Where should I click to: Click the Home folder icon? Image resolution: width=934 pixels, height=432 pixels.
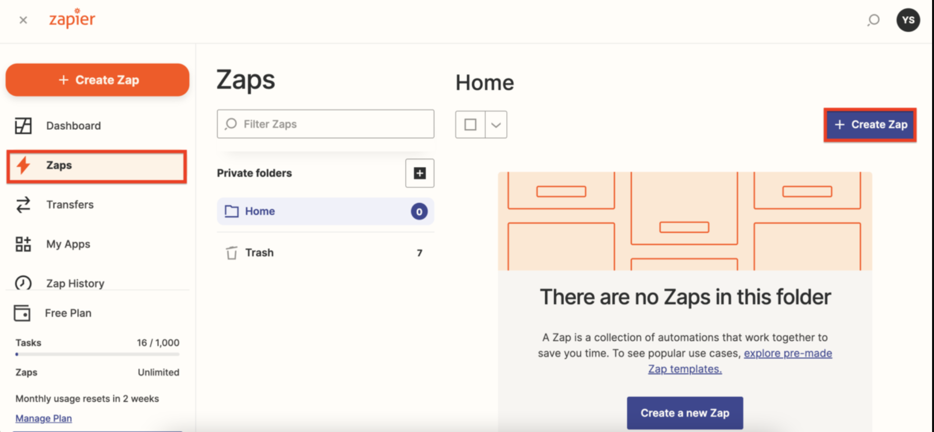pyautogui.click(x=231, y=211)
